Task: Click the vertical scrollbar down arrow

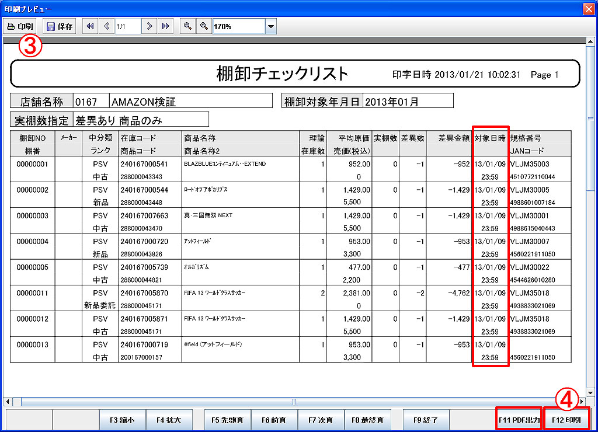Action: [590, 392]
